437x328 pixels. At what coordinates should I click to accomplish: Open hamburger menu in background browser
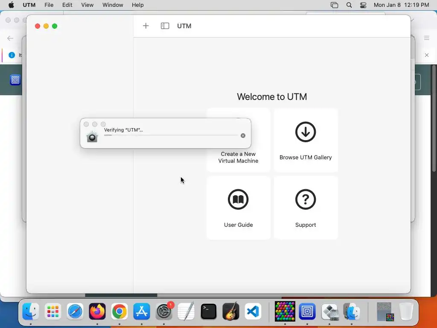click(x=427, y=38)
